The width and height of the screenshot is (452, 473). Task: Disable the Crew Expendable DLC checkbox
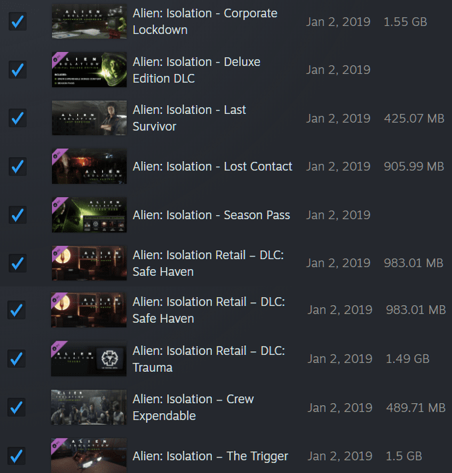tap(17, 407)
